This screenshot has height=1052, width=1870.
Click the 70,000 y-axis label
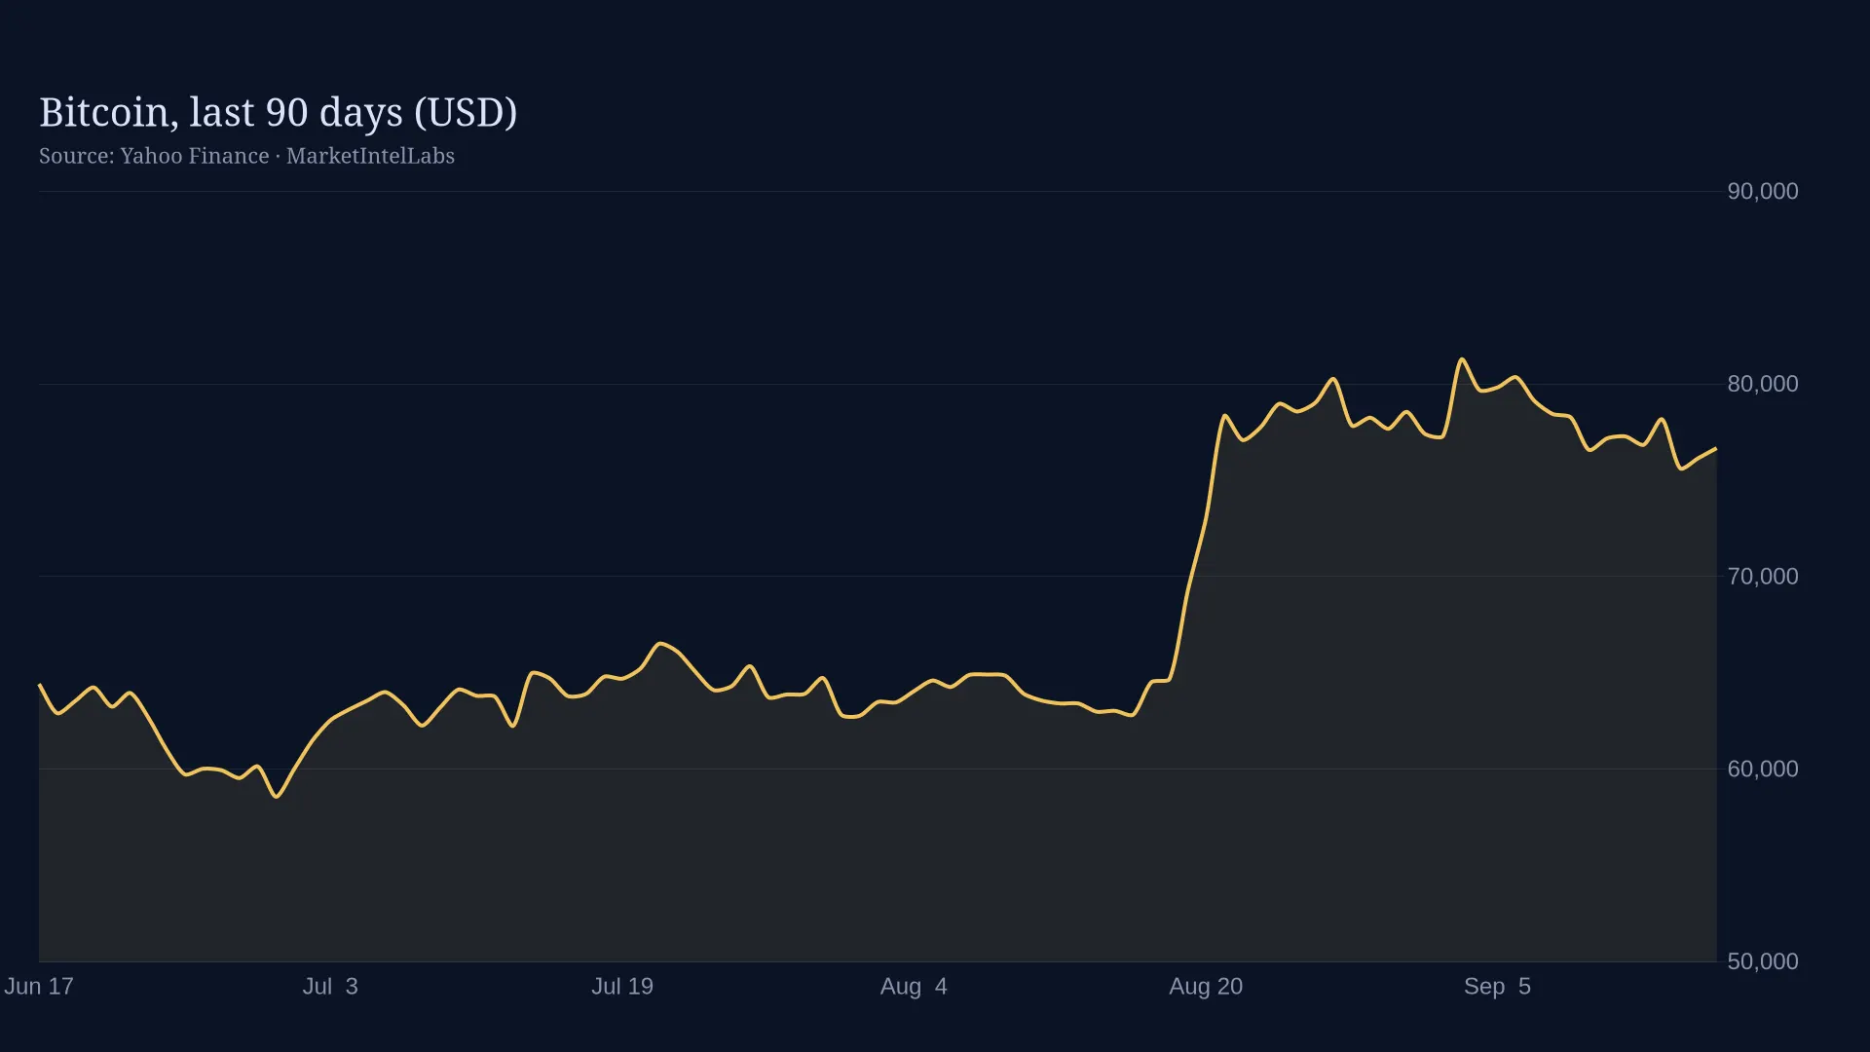[1763, 577]
